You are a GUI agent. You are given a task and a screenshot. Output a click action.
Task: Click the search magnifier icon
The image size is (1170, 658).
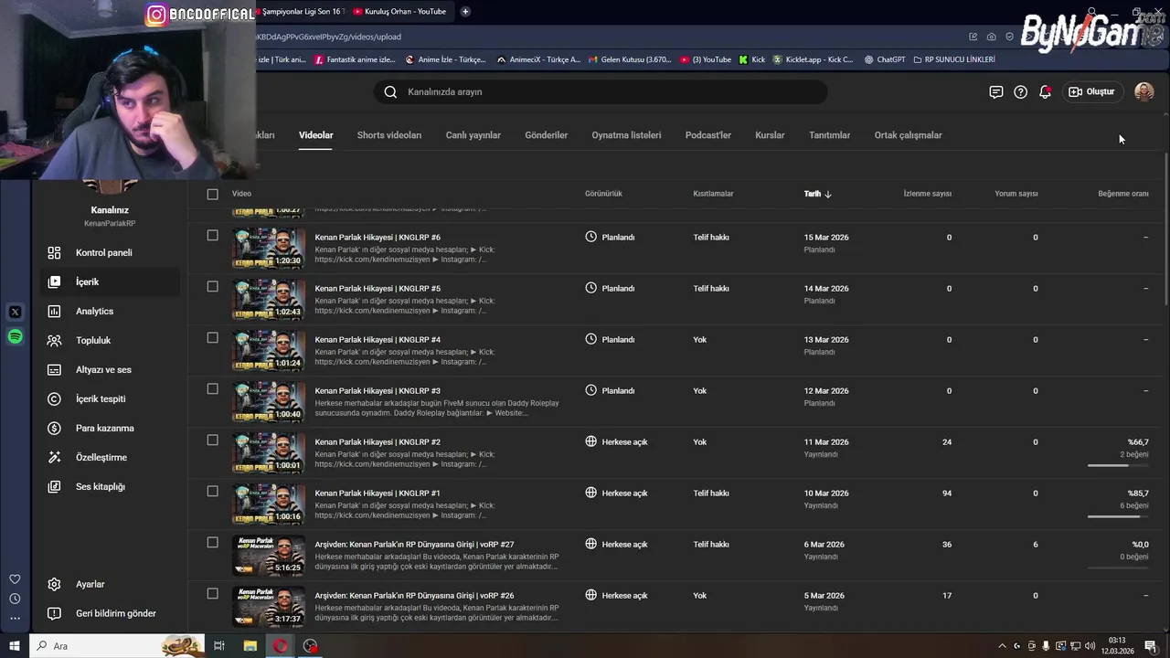coord(390,91)
